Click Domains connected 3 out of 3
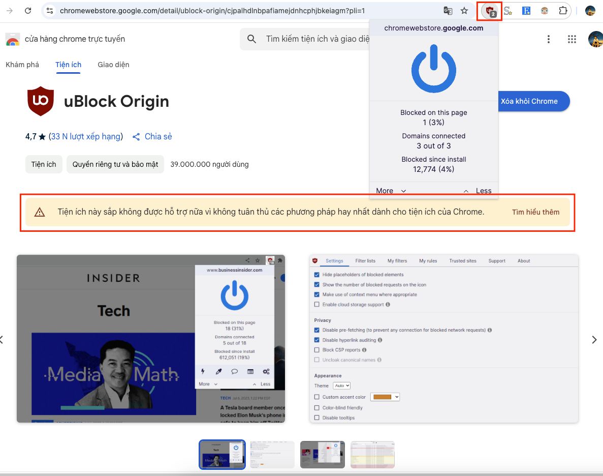Image resolution: width=603 pixels, height=476 pixels. coord(434,141)
